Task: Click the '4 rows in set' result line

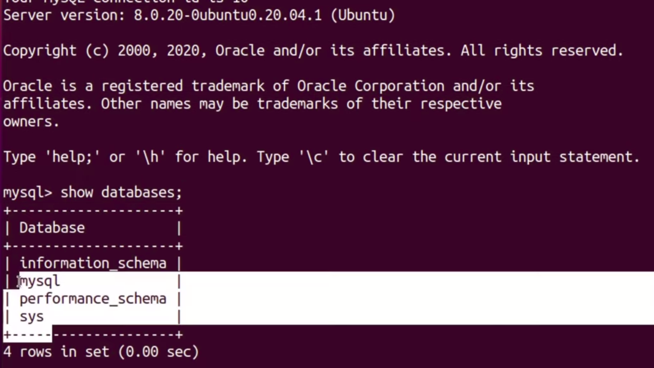Action: pos(56,352)
